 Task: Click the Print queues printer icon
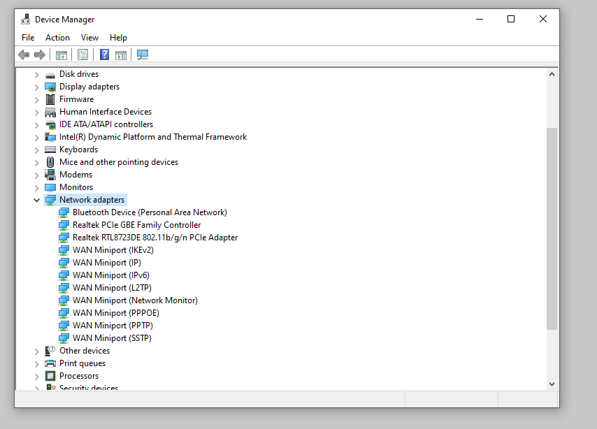(50, 363)
